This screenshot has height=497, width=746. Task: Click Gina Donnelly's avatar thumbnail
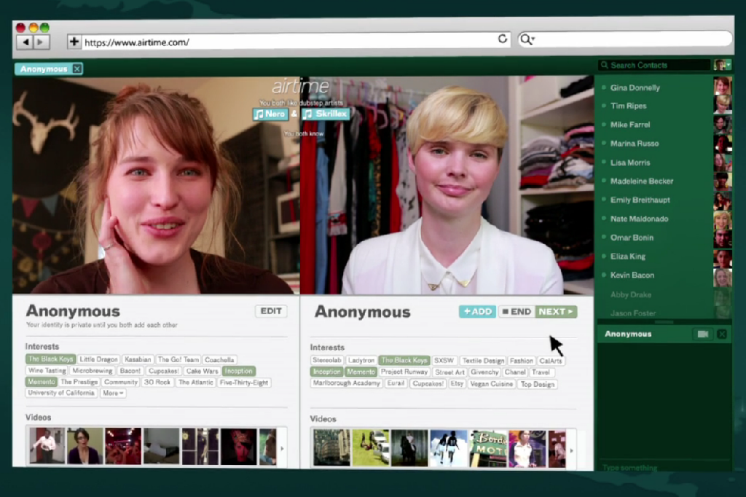[722, 86]
